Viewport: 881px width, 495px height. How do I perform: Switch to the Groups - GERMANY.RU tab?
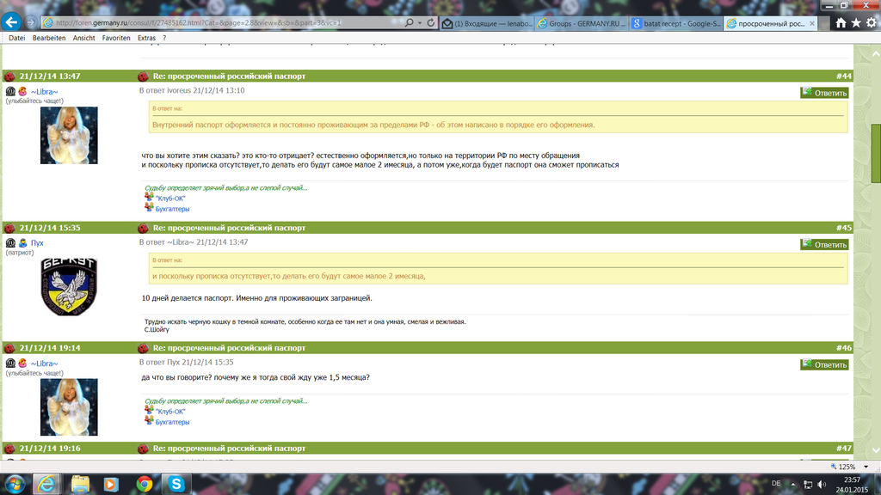pos(580,24)
